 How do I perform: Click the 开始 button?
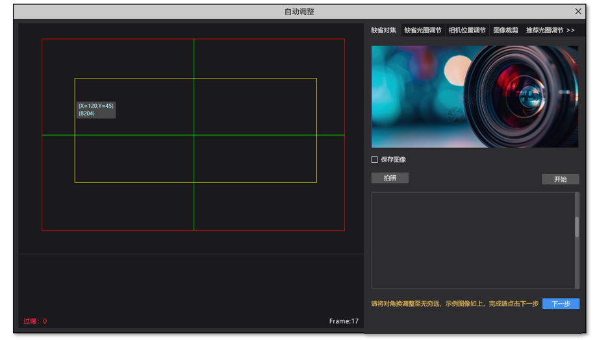[560, 179]
